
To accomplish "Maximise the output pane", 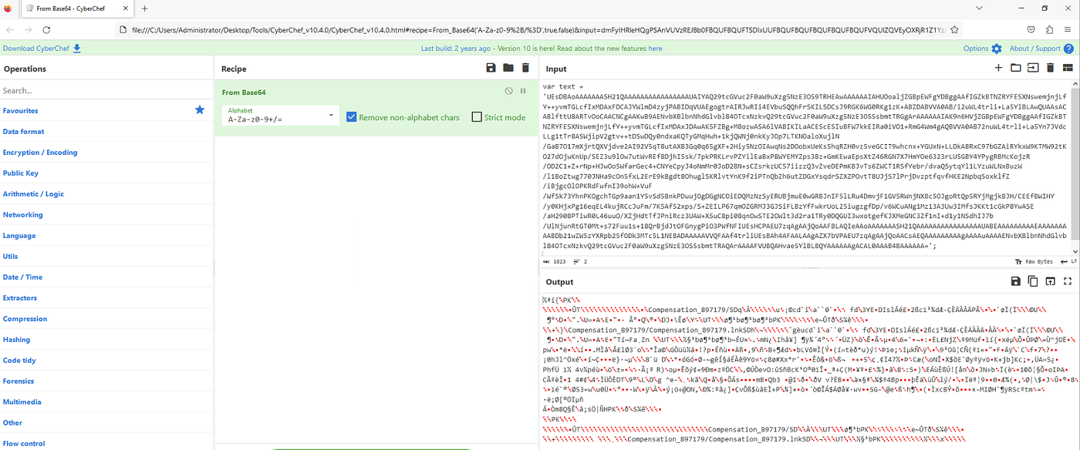I will pos(1068,281).
